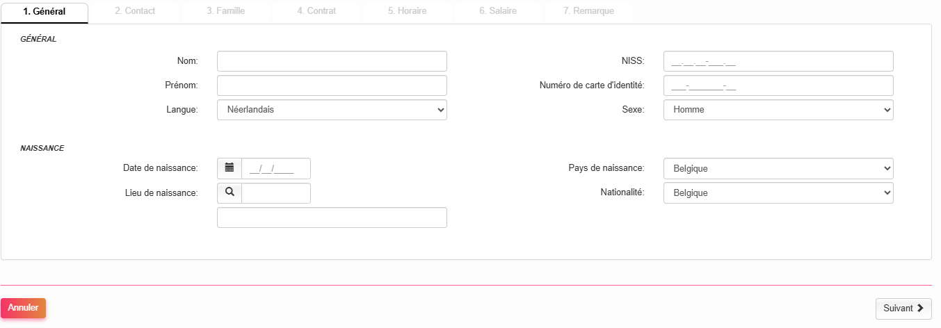
Task: Focus the Nom text field
Action: point(332,61)
